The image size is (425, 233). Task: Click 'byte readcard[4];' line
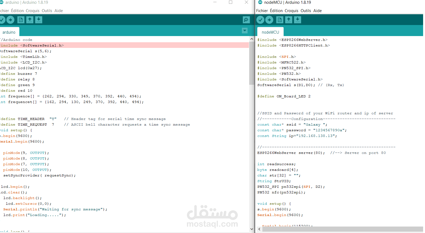point(278,170)
